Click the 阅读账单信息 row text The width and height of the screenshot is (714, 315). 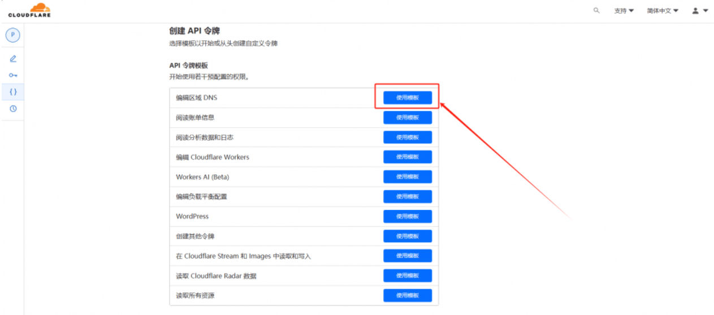195,118
